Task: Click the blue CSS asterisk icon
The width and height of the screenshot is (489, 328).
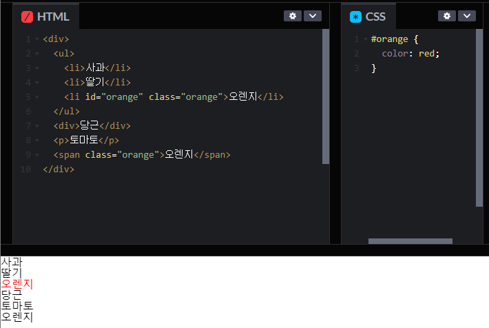Action: click(355, 17)
